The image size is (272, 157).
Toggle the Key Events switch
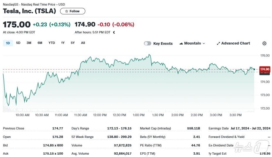[x=147, y=43]
